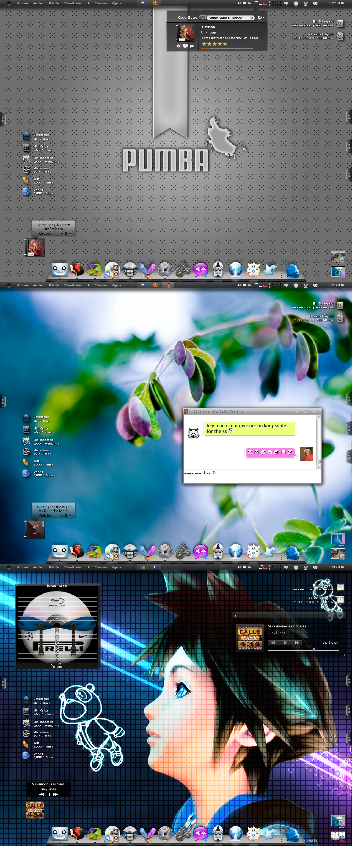The width and height of the screenshot is (352, 846).
Task: Launch iTunes disc icon in the Pumba dock
Action: [112, 270]
